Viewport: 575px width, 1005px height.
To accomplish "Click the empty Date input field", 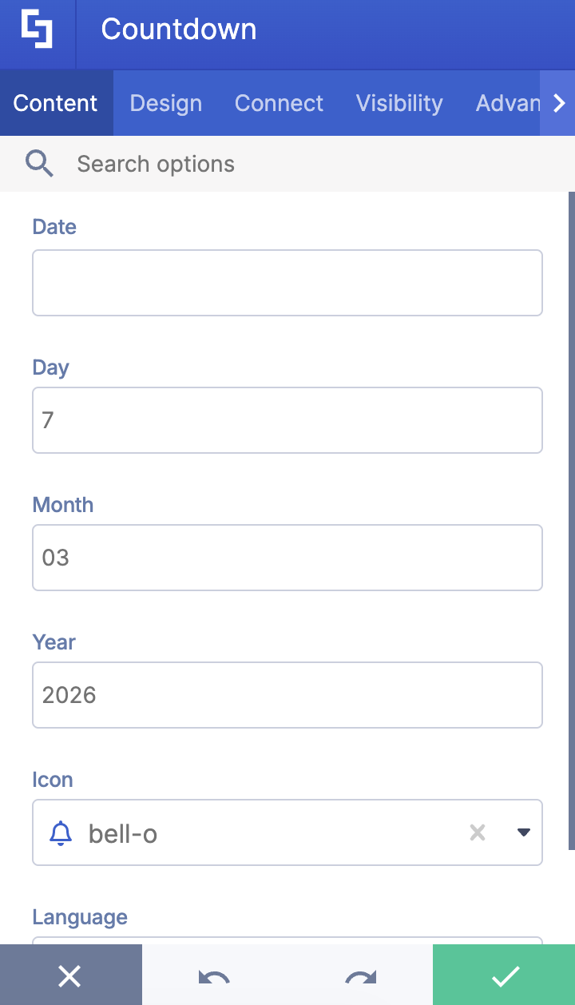I will pyautogui.click(x=287, y=283).
